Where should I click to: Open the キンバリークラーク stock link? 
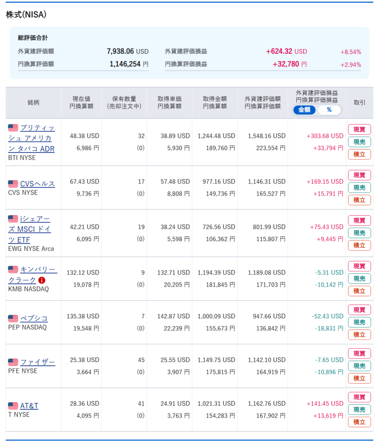[32, 274]
